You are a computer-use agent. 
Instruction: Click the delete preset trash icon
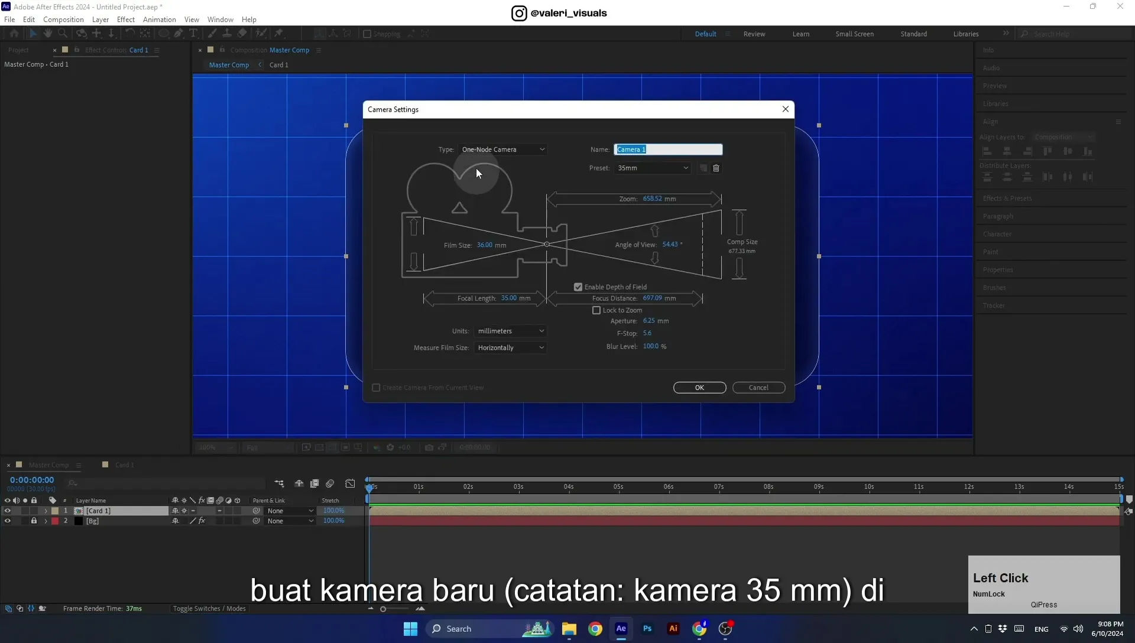(x=716, y=168)
